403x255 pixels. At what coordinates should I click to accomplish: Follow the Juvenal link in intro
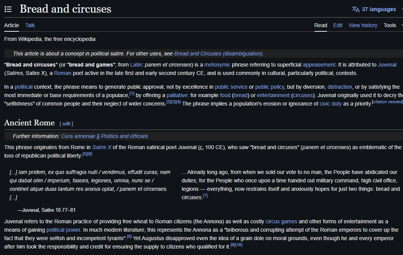tap(387, 65)
